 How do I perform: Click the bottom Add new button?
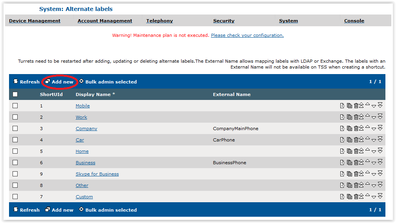point(59,210)
